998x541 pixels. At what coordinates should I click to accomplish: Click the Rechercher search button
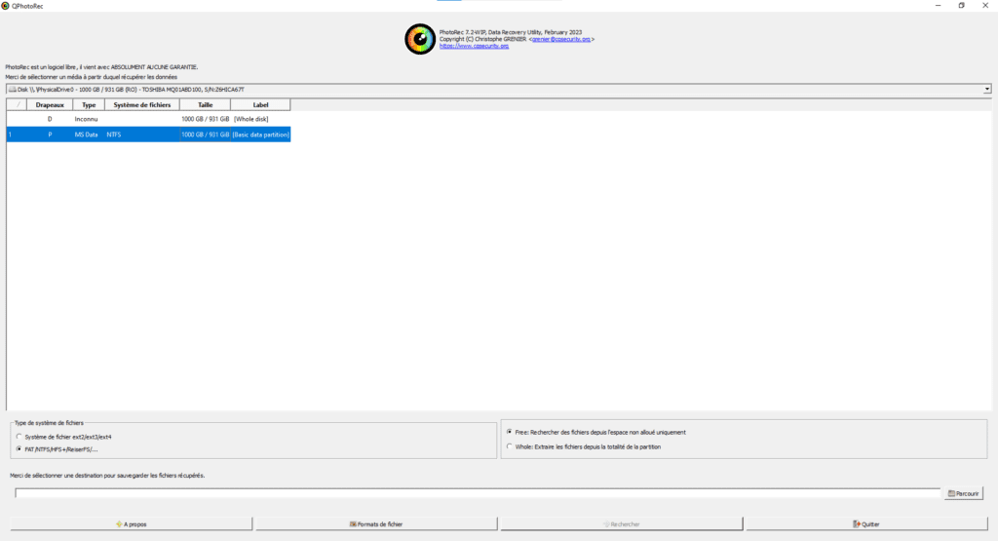[x=621, y=523]
